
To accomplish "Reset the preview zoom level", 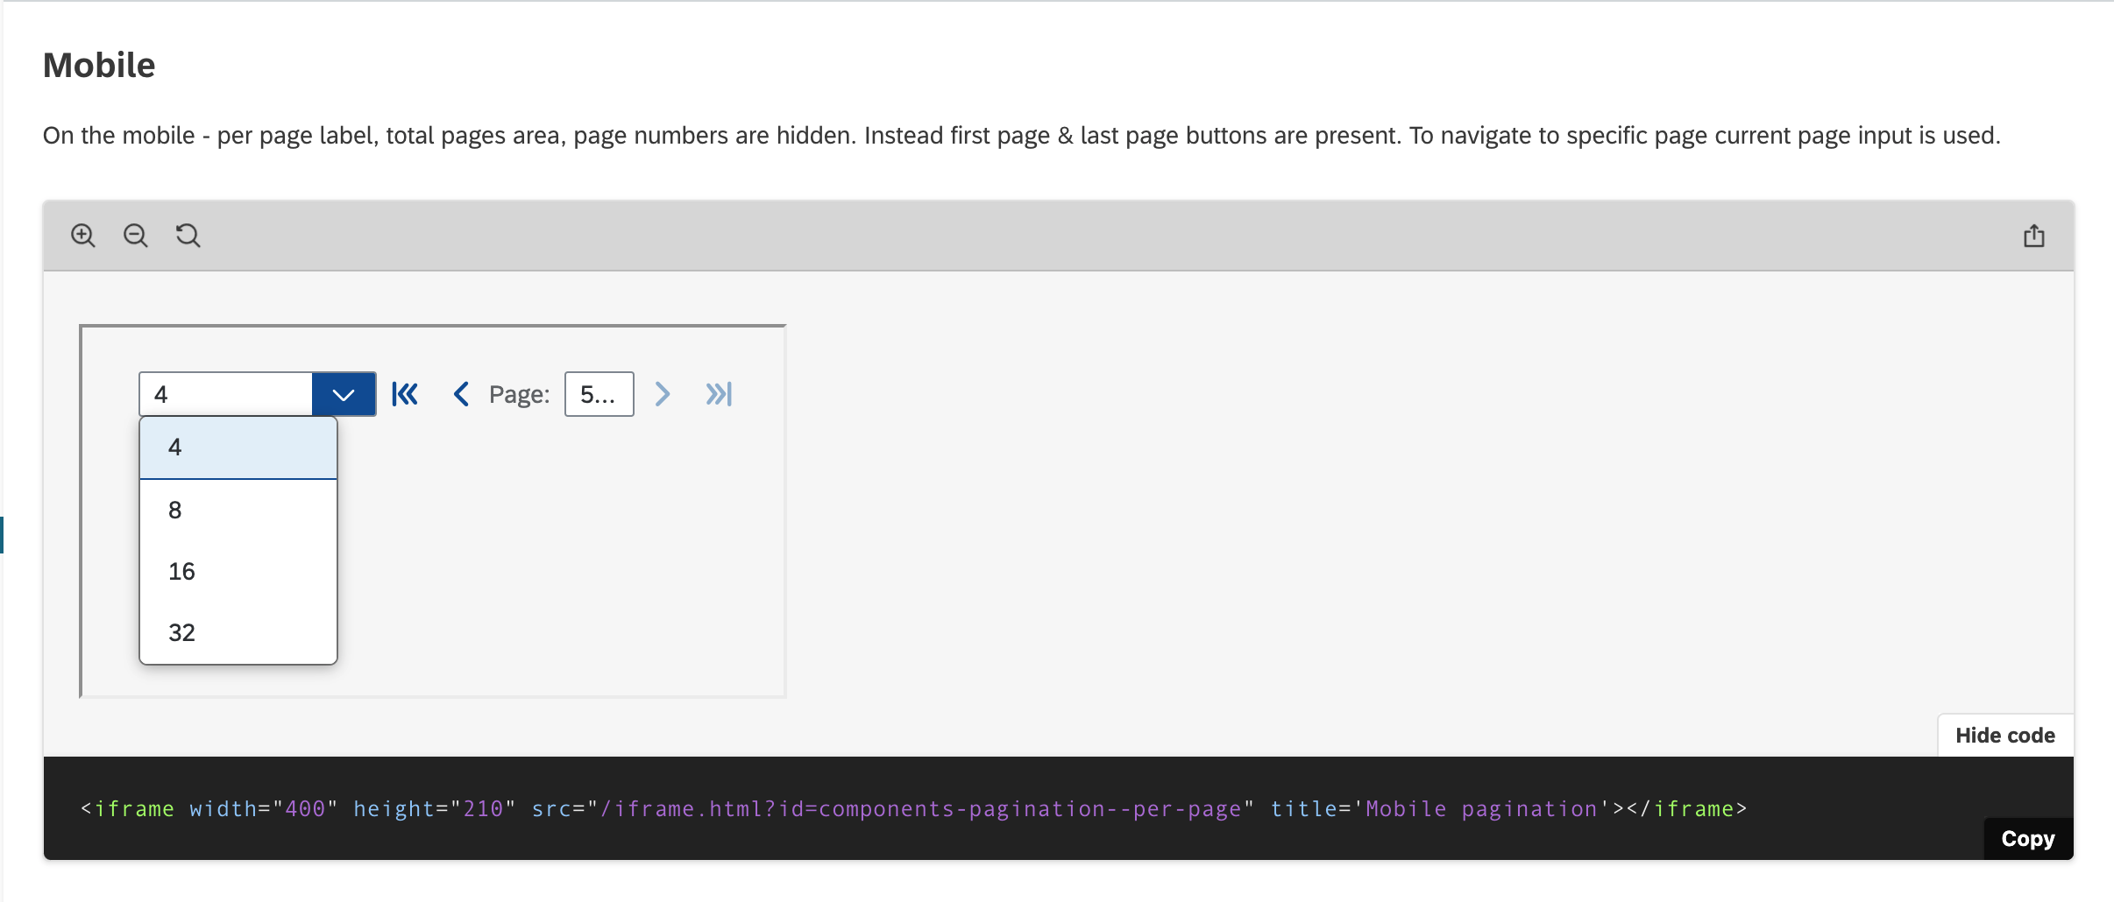I will pos(188,236).
